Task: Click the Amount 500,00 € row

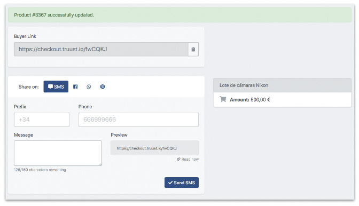Action: (x=282, y=99)
